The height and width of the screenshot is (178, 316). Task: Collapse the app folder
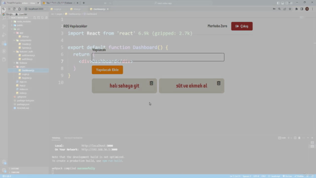tap(21, 33)
